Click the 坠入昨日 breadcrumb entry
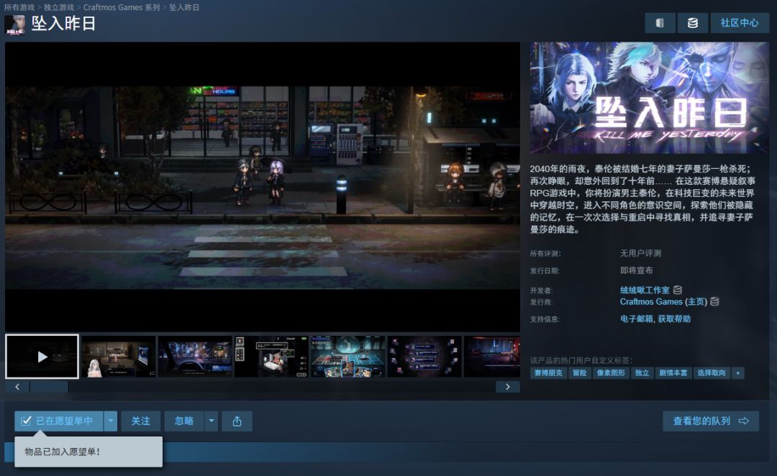 coord(184,7)
